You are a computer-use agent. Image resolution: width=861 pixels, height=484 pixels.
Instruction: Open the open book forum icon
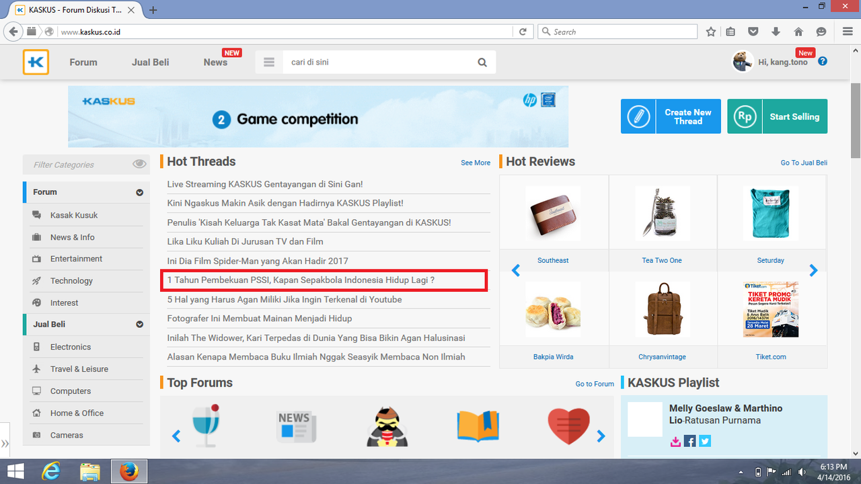click(x=478, y=426)
